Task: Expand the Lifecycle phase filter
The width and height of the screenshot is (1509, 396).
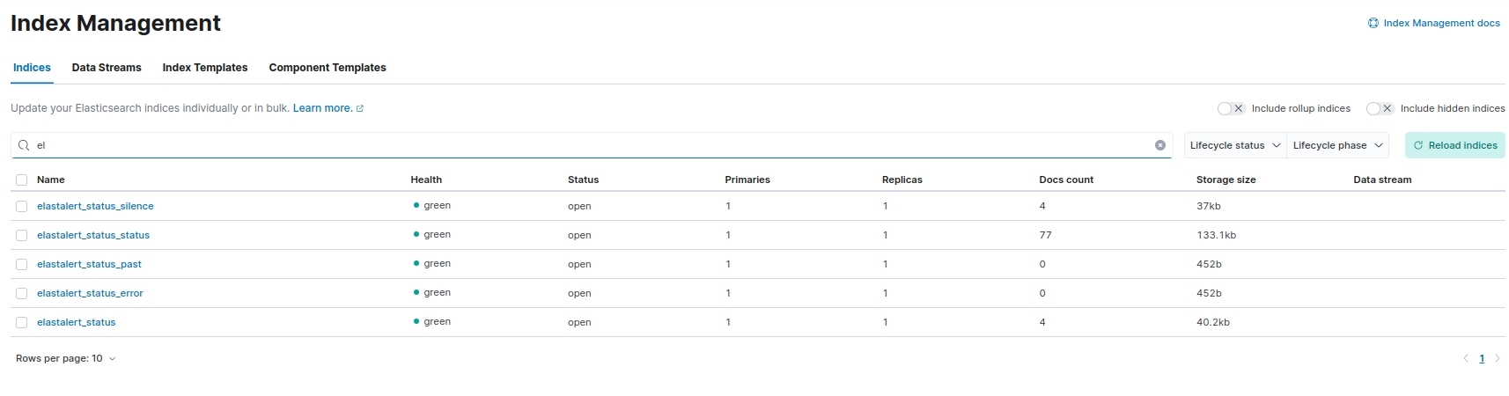Action: (x=1337, y=145)
